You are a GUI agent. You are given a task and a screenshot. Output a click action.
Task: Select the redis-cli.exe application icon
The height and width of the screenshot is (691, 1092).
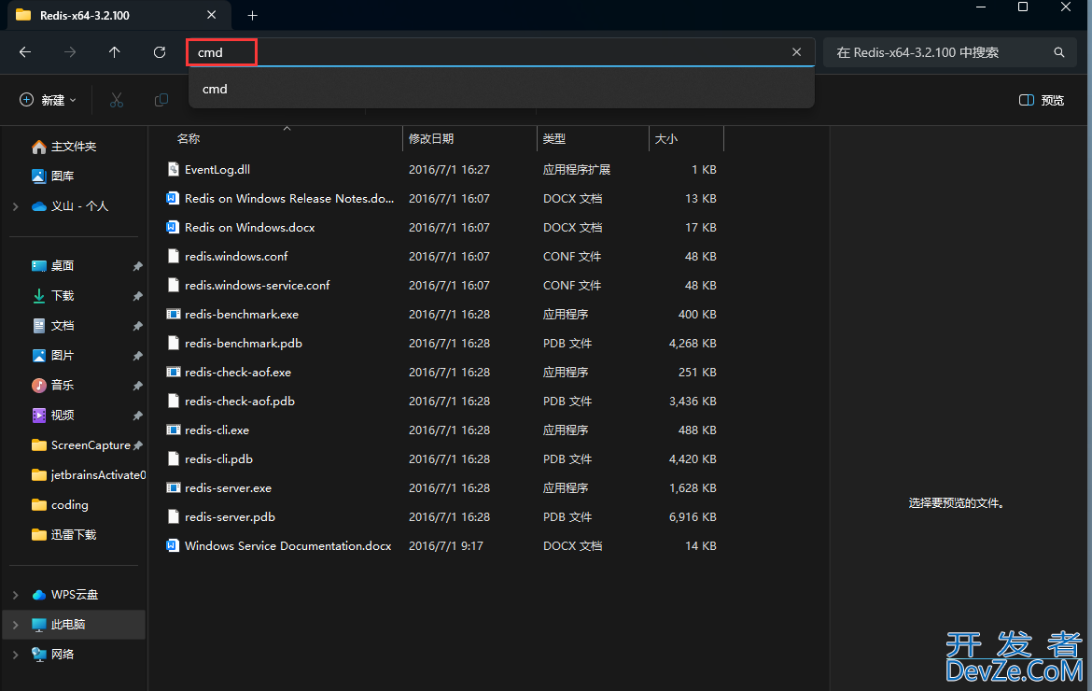[x=174, y=430]
